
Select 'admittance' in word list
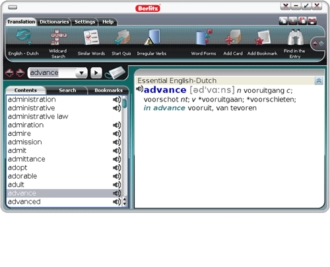[x=26, y=159]
